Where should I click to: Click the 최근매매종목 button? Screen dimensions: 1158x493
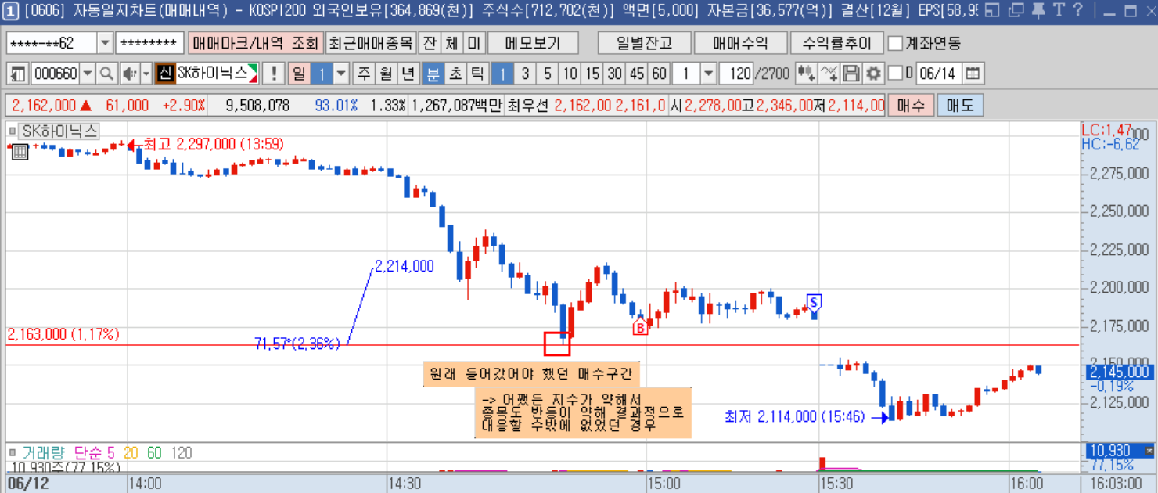pyautogui.click(x=370, y=43)
